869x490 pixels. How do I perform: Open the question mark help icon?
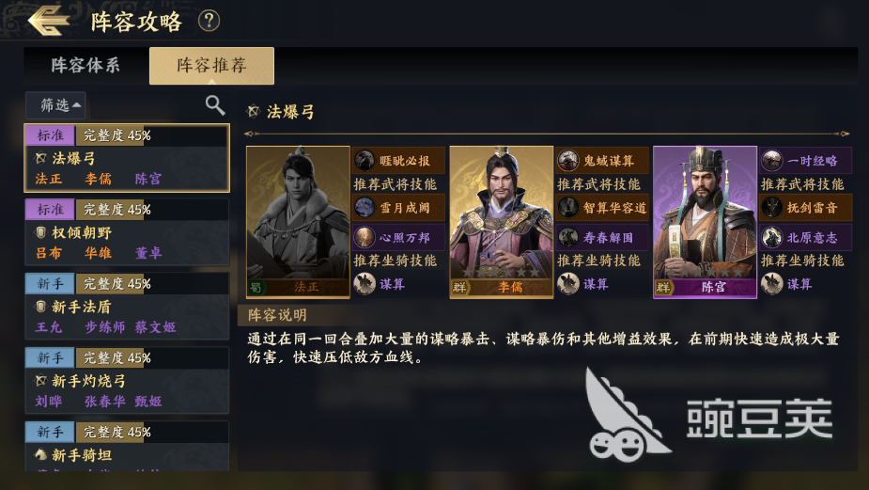pos(209,21)
